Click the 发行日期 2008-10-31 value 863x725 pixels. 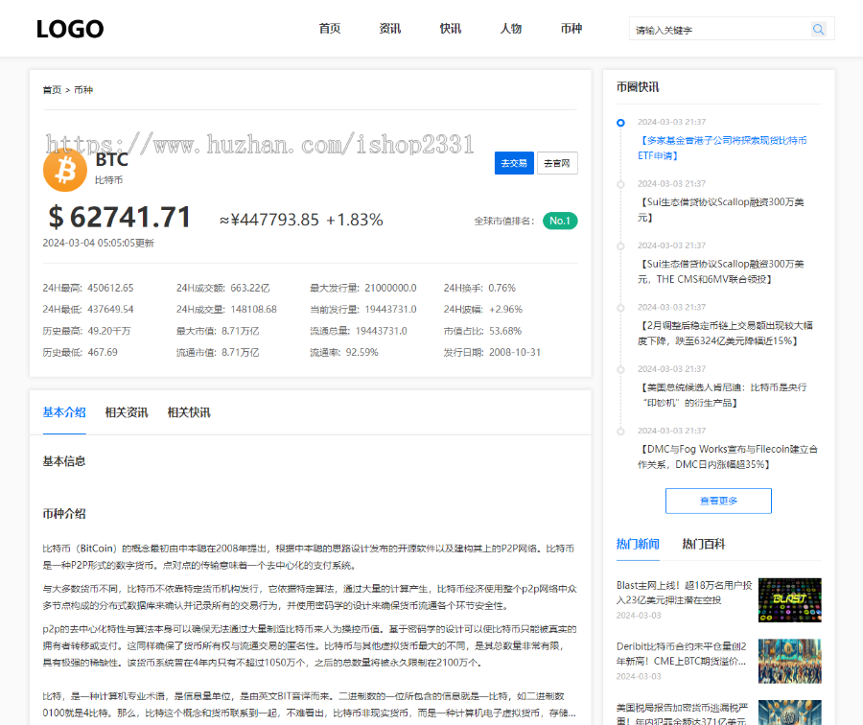pyautogui.click(x=515, y=352)
